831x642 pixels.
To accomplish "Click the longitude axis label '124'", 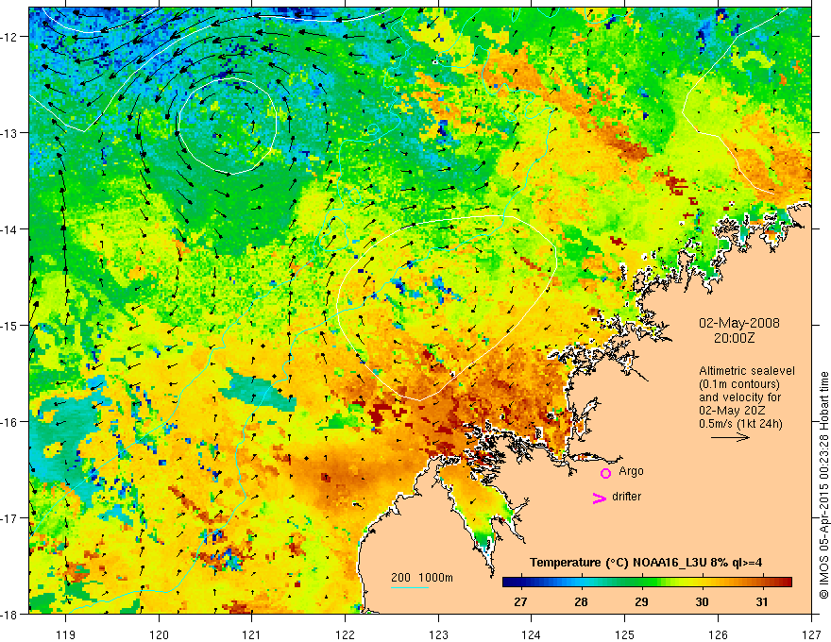I will point(532,635).
